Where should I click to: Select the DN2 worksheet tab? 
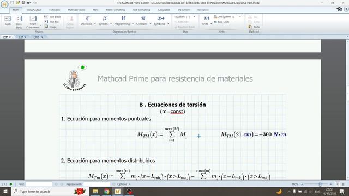[36, 37]
